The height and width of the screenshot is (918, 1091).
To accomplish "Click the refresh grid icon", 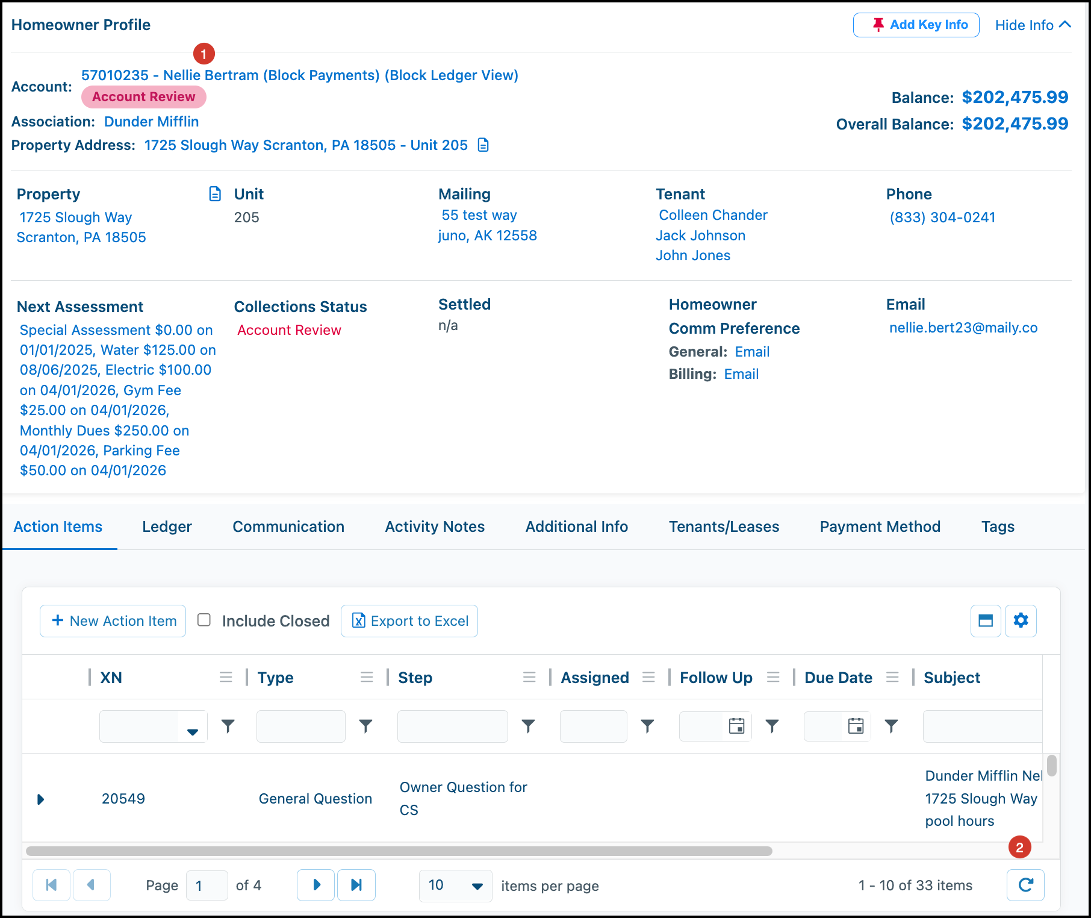I will 1025,885.
